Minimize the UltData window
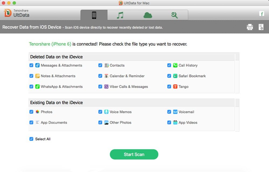Viewport: 269px width, 172px height. [9, 3]
